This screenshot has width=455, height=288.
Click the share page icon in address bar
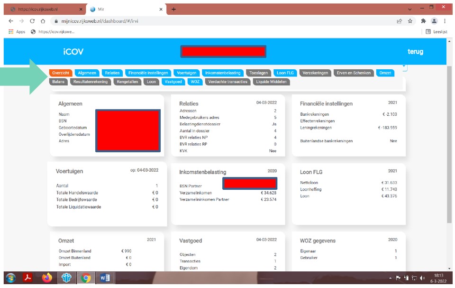pyautogui.click(x=400, y=21)
